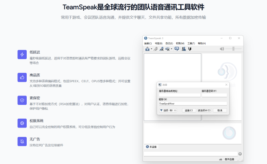Click the cloud sync status bar icon
267x164 pixels.
coord(221,160)
